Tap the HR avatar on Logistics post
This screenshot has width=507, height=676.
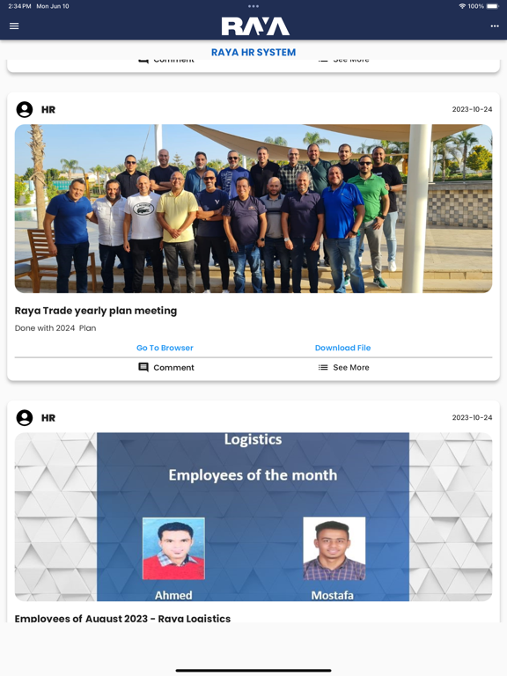click(25, 418)
